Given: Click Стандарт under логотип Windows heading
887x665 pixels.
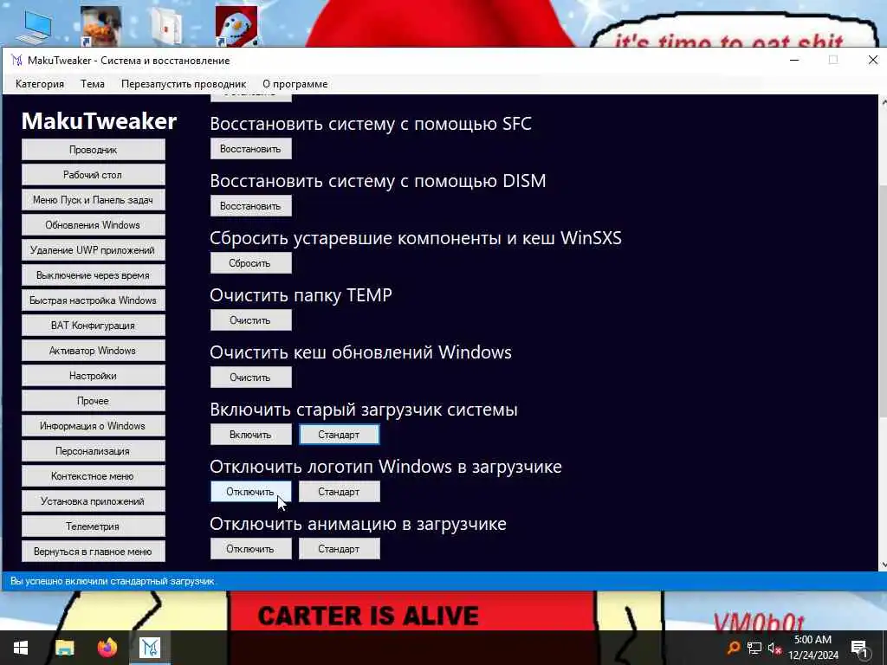Looking at the screenshot, I should [339, 492].
